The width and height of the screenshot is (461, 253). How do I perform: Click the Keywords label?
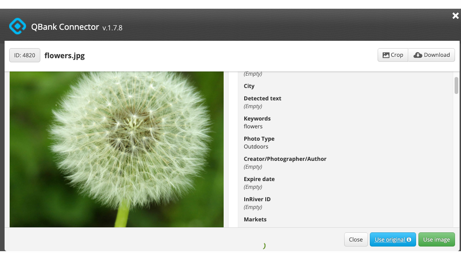[x=257, y=119]
